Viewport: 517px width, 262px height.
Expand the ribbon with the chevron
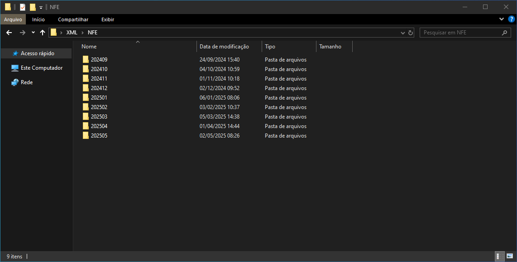pyautogui.click(x=501, y=19)
